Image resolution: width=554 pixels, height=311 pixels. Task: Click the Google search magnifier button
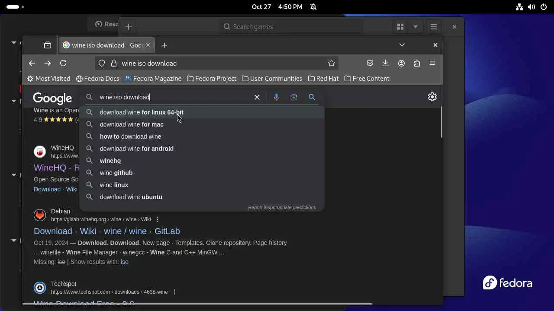click(x=312, y=97)
